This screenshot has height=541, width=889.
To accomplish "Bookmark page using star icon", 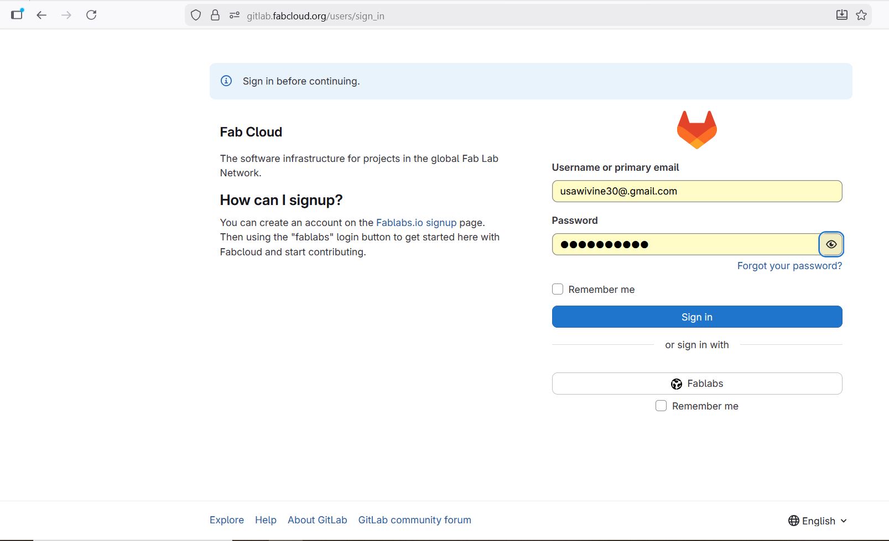I will pos(861,15).
